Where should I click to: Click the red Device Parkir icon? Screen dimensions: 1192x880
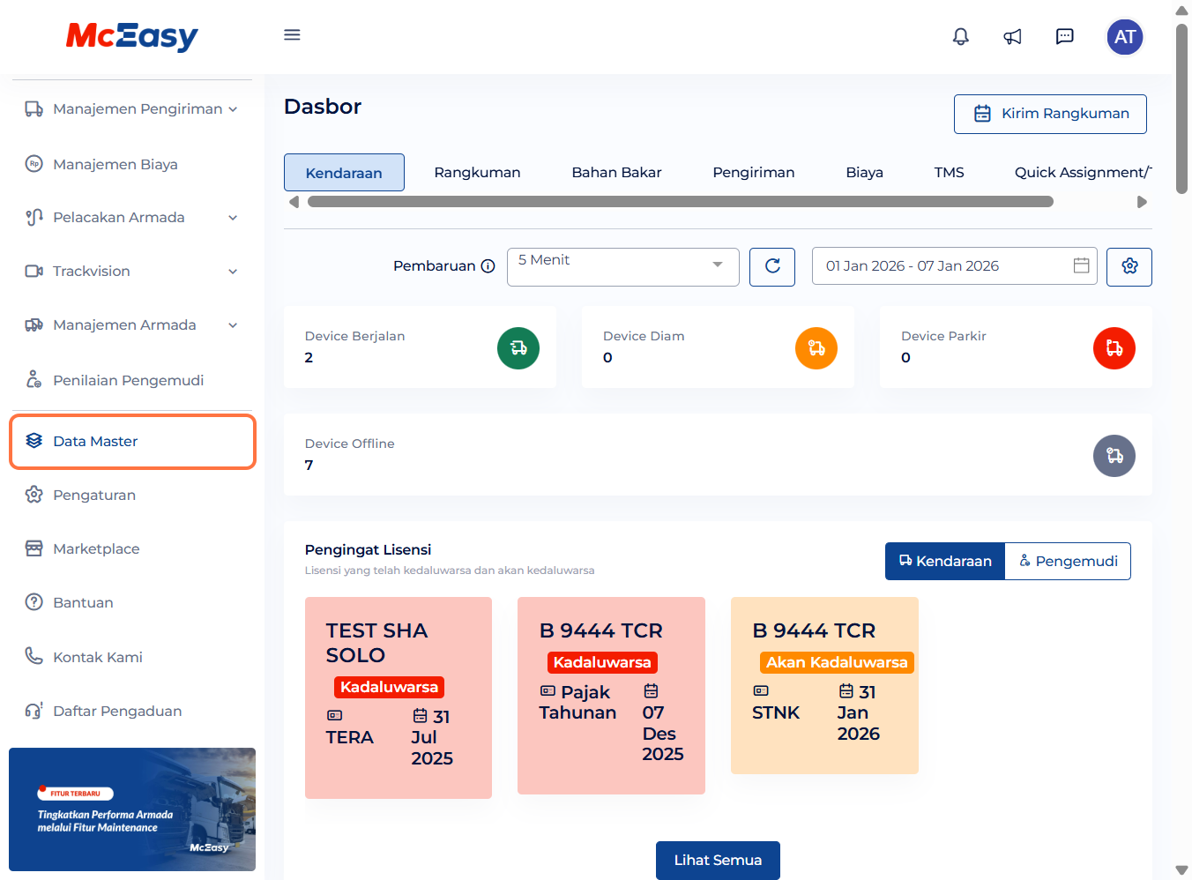coord(1114,348)
